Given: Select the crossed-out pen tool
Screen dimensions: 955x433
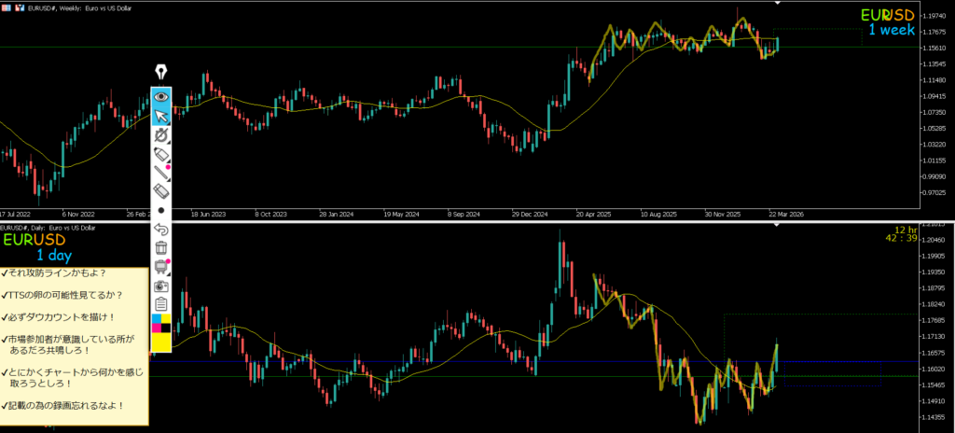Looking at the screenshot, I should pos(161,134).
